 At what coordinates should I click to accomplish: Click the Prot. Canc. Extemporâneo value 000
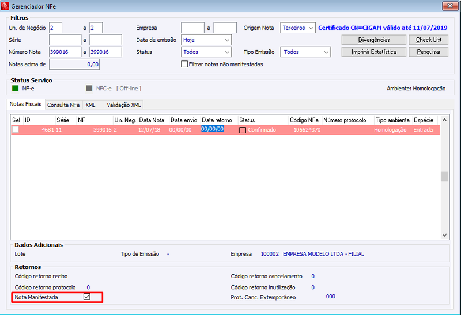click(330, 297)
